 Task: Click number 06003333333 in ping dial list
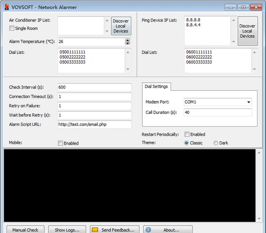[x=199, y=62]
